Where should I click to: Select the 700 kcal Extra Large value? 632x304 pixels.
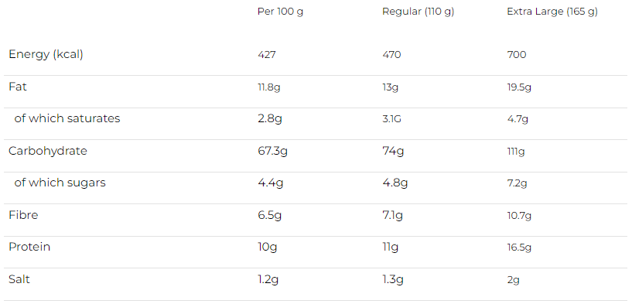tap(516, 55)
